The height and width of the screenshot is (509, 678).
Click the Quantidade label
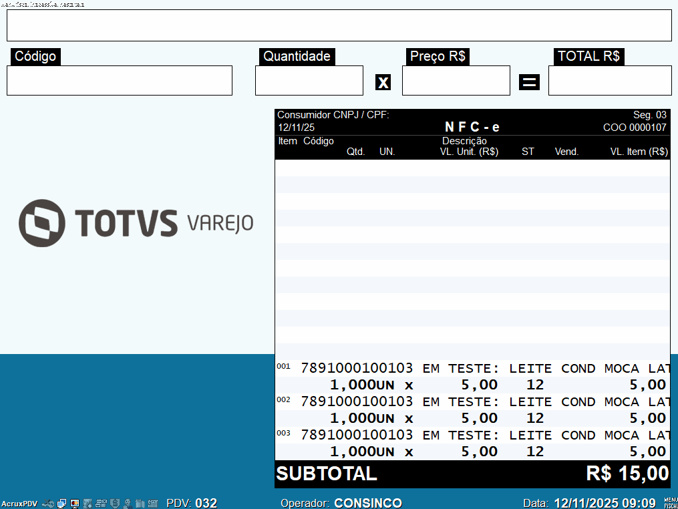[297, 57]
